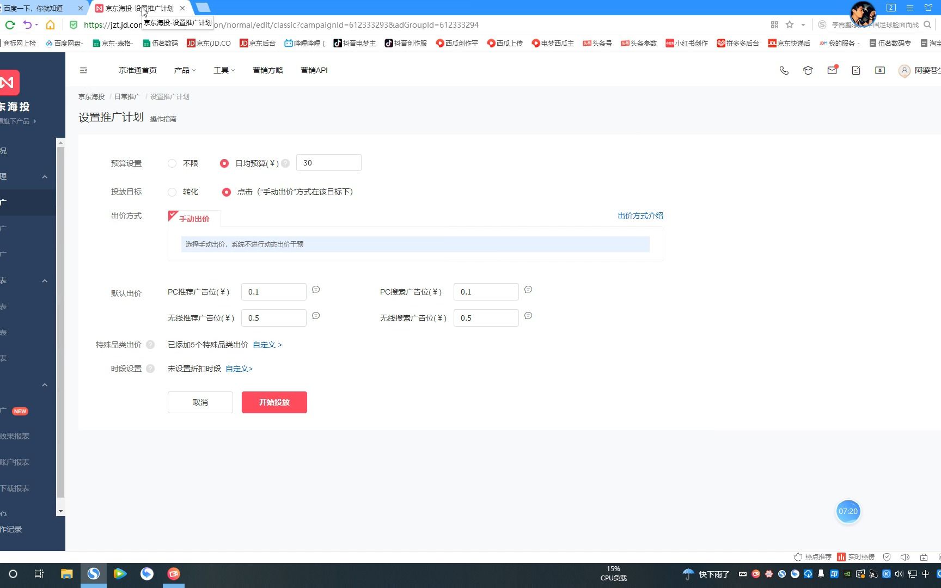Open 营销API in top navigation

click(314, 70)
